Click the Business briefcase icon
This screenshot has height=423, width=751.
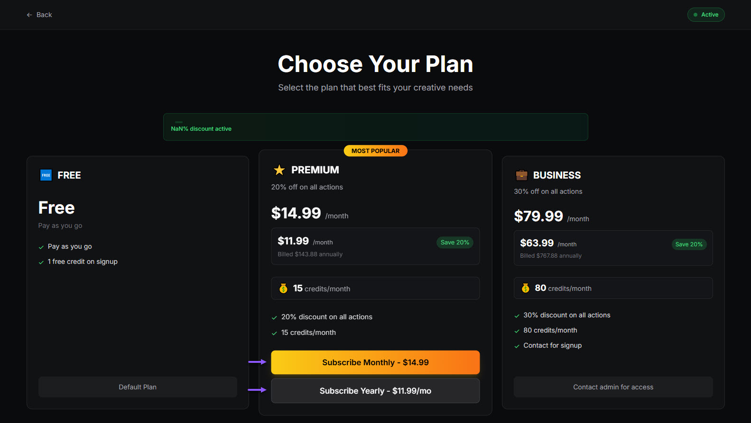521,175
